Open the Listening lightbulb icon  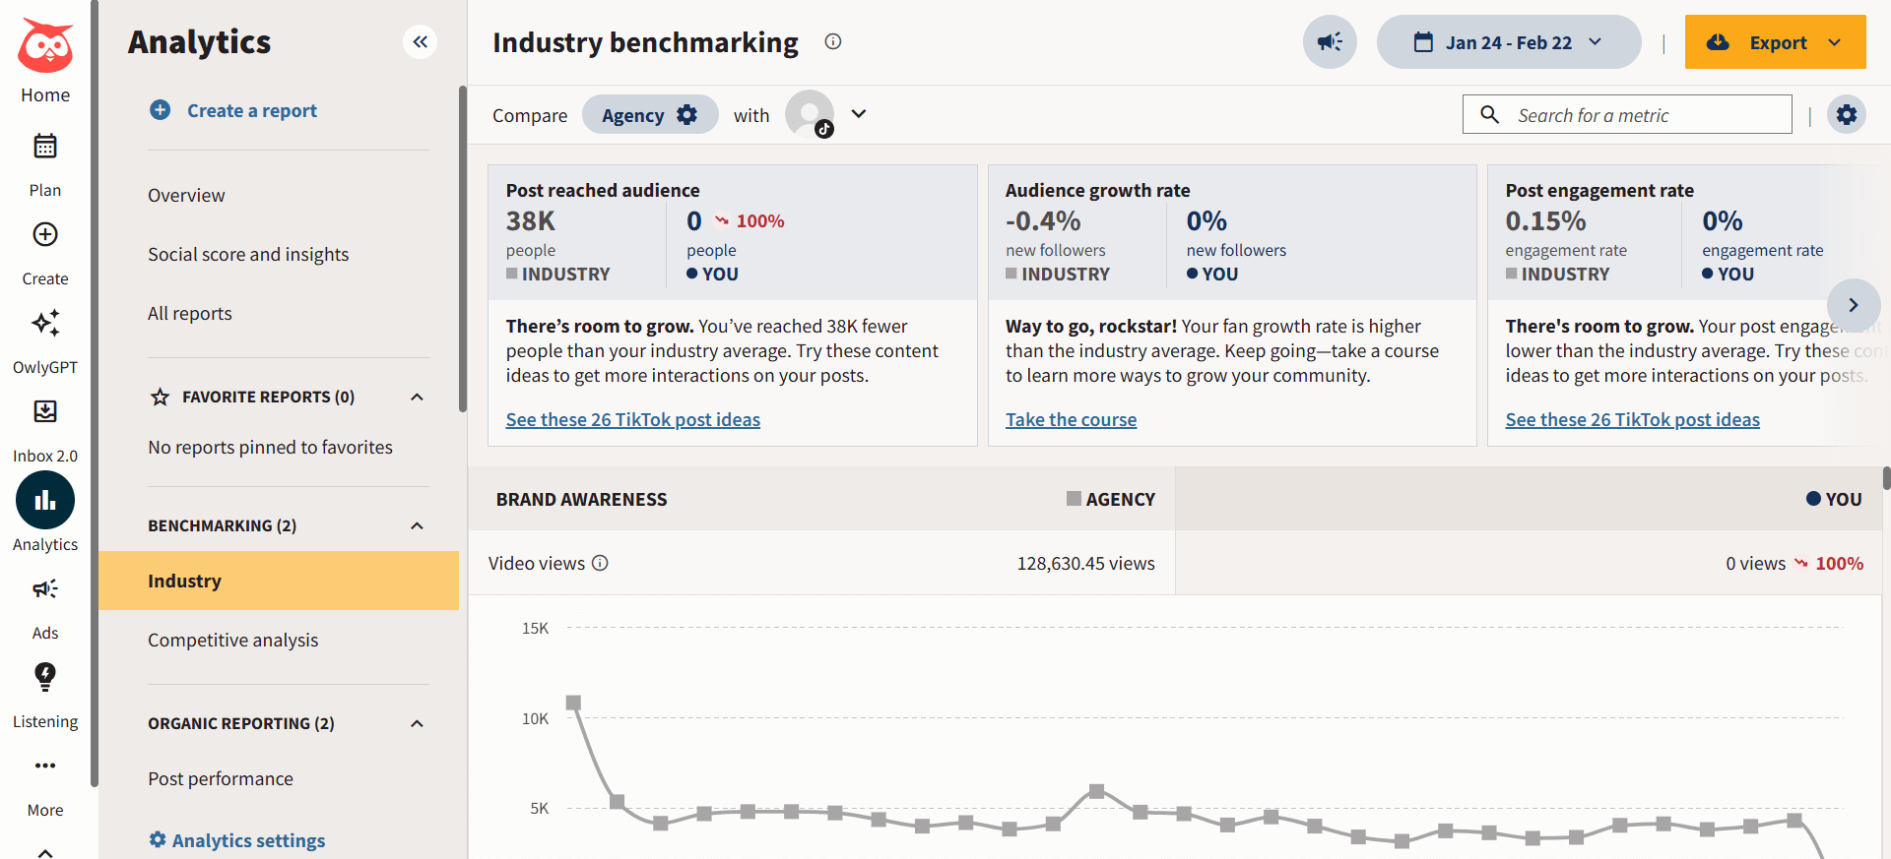[45, 676]
